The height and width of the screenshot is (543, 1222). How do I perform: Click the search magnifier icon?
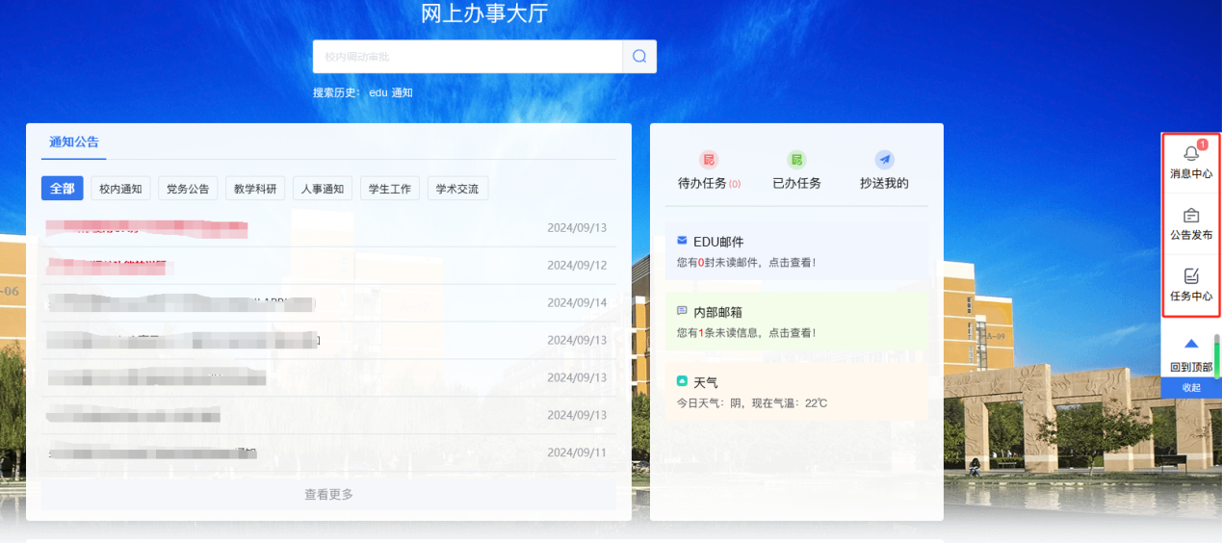pos(639,56)
